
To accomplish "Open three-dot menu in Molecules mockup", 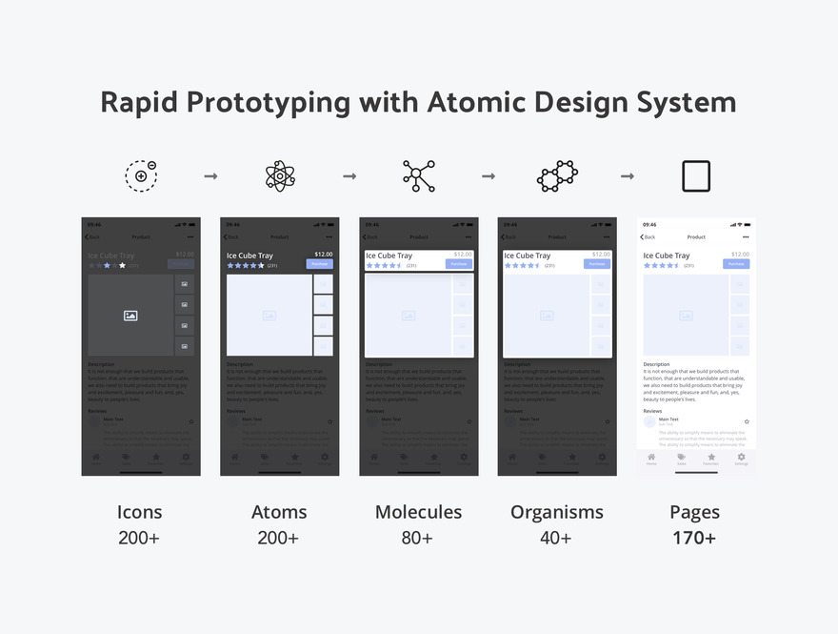I will click(469, 237).
